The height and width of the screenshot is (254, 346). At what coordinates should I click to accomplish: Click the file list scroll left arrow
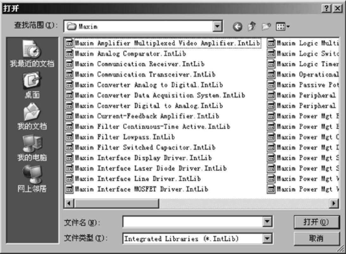point(69,203)
